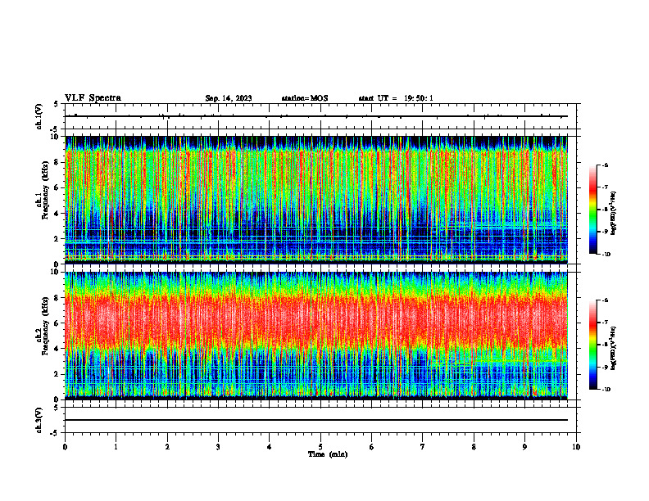Image resolution: width=649 pixels, height=501 pixels.
Task: Click the time axis tick label "0"
Action: 65,447
